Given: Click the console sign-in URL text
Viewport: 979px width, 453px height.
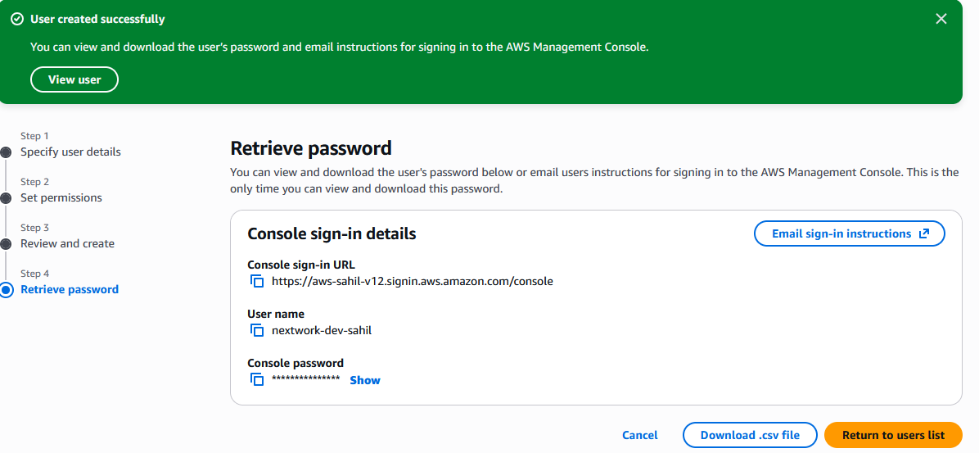Looking at the screenshot, I should [413, 281].
